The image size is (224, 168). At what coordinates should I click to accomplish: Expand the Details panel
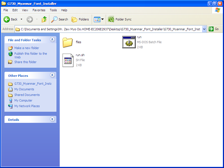coord(52,119)
